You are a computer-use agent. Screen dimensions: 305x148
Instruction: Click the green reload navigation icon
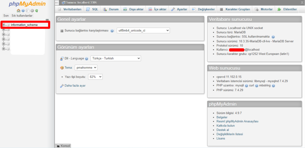[x=36, y=11]
